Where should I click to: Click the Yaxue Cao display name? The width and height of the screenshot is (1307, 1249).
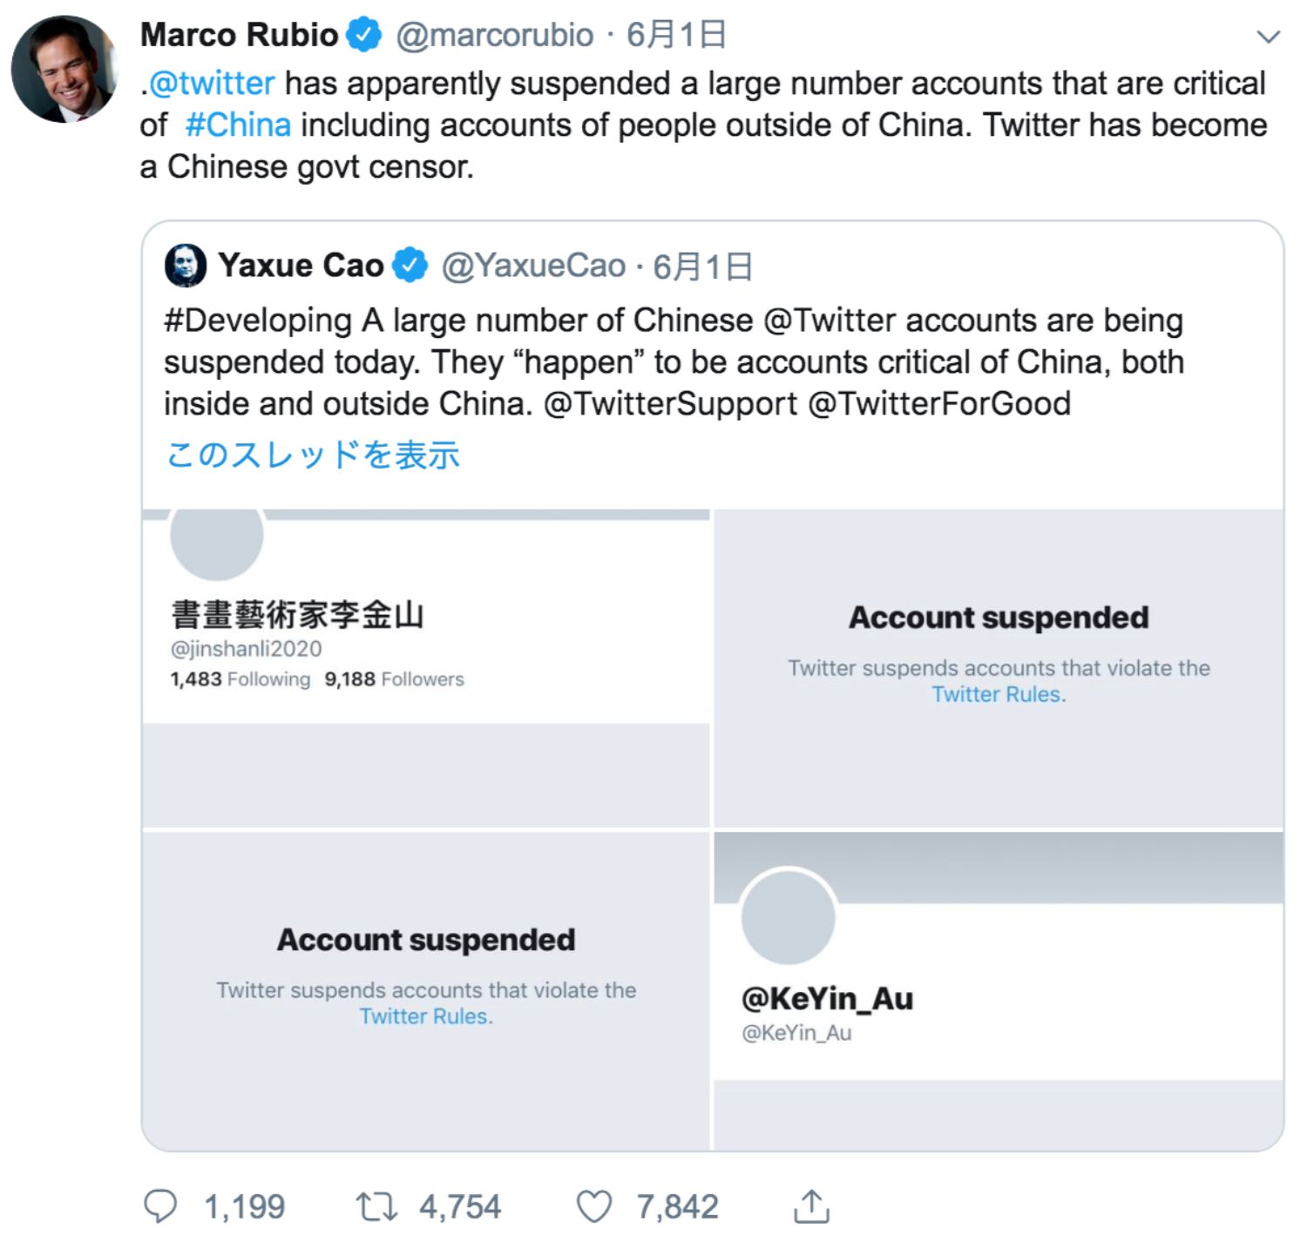[x=301, y=266]
